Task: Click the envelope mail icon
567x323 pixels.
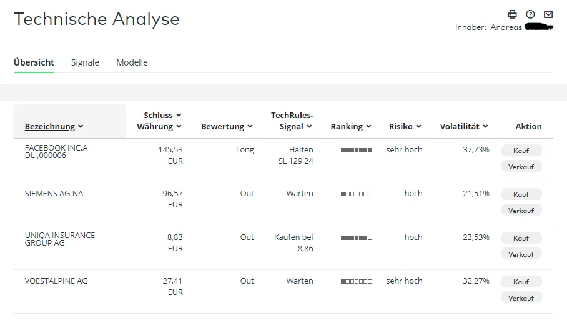Action: (x=548, y=14)
